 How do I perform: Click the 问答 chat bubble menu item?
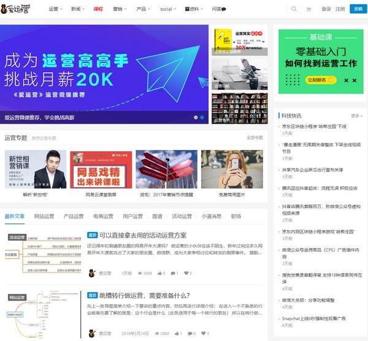(219, 9)
